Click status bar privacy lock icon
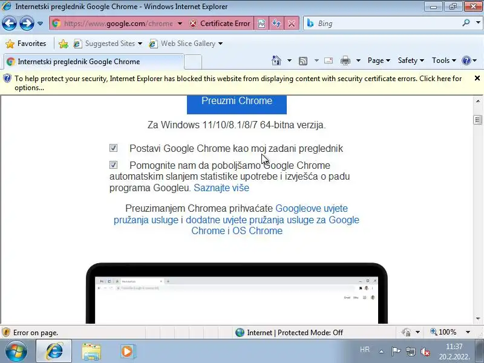Image resolution: width=484 pixels, height=363 pixels. pos(406,332)
